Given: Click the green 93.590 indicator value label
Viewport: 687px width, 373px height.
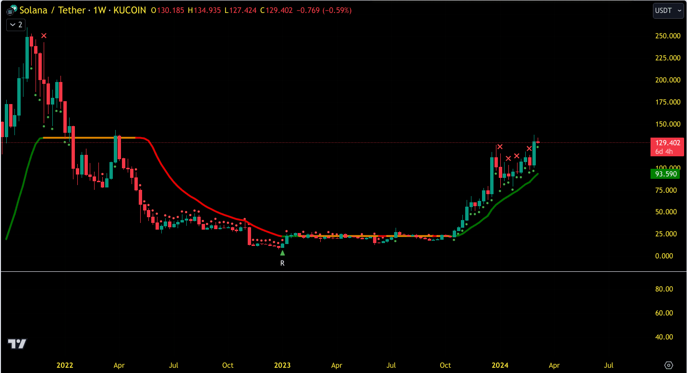Looking at the screenshot, I should 665,174.
